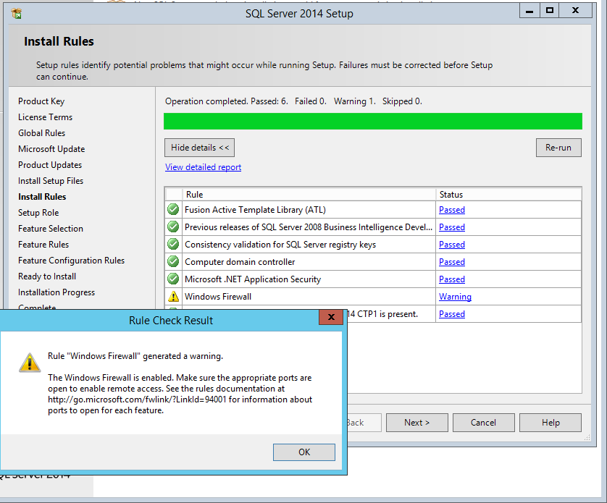Open Passed status for the CTP1 is present rule
607x503 pixels.
click(x=452, y=314)
